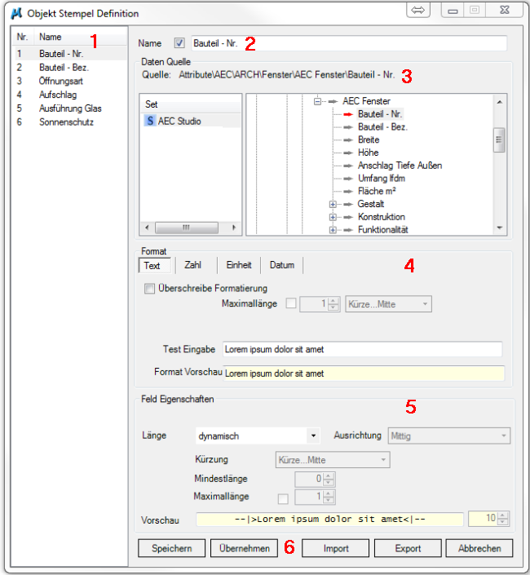530x575 pixels.
Task: Click the application logo in the title bar
Action: (16, 14)
